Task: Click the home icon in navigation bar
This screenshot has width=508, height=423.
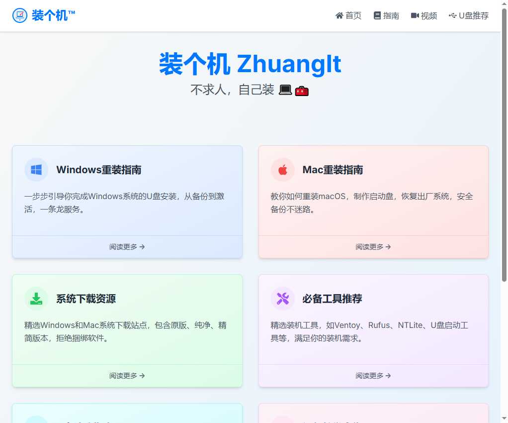Action: tap(339, 15)
